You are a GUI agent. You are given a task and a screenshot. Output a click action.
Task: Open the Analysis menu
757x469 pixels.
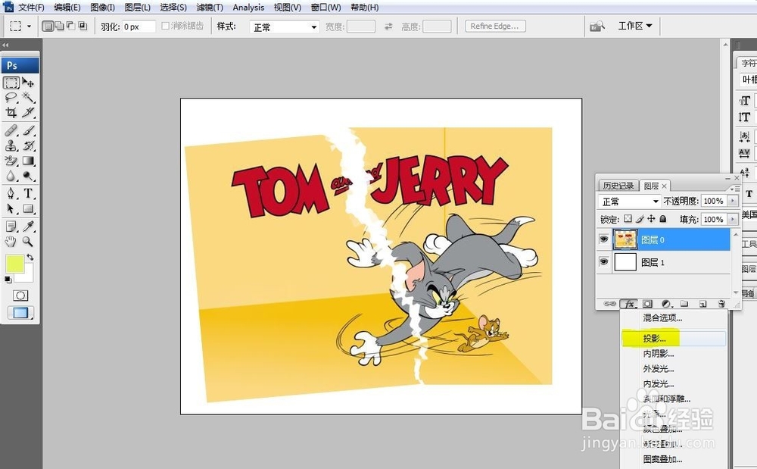click(248, 8)
